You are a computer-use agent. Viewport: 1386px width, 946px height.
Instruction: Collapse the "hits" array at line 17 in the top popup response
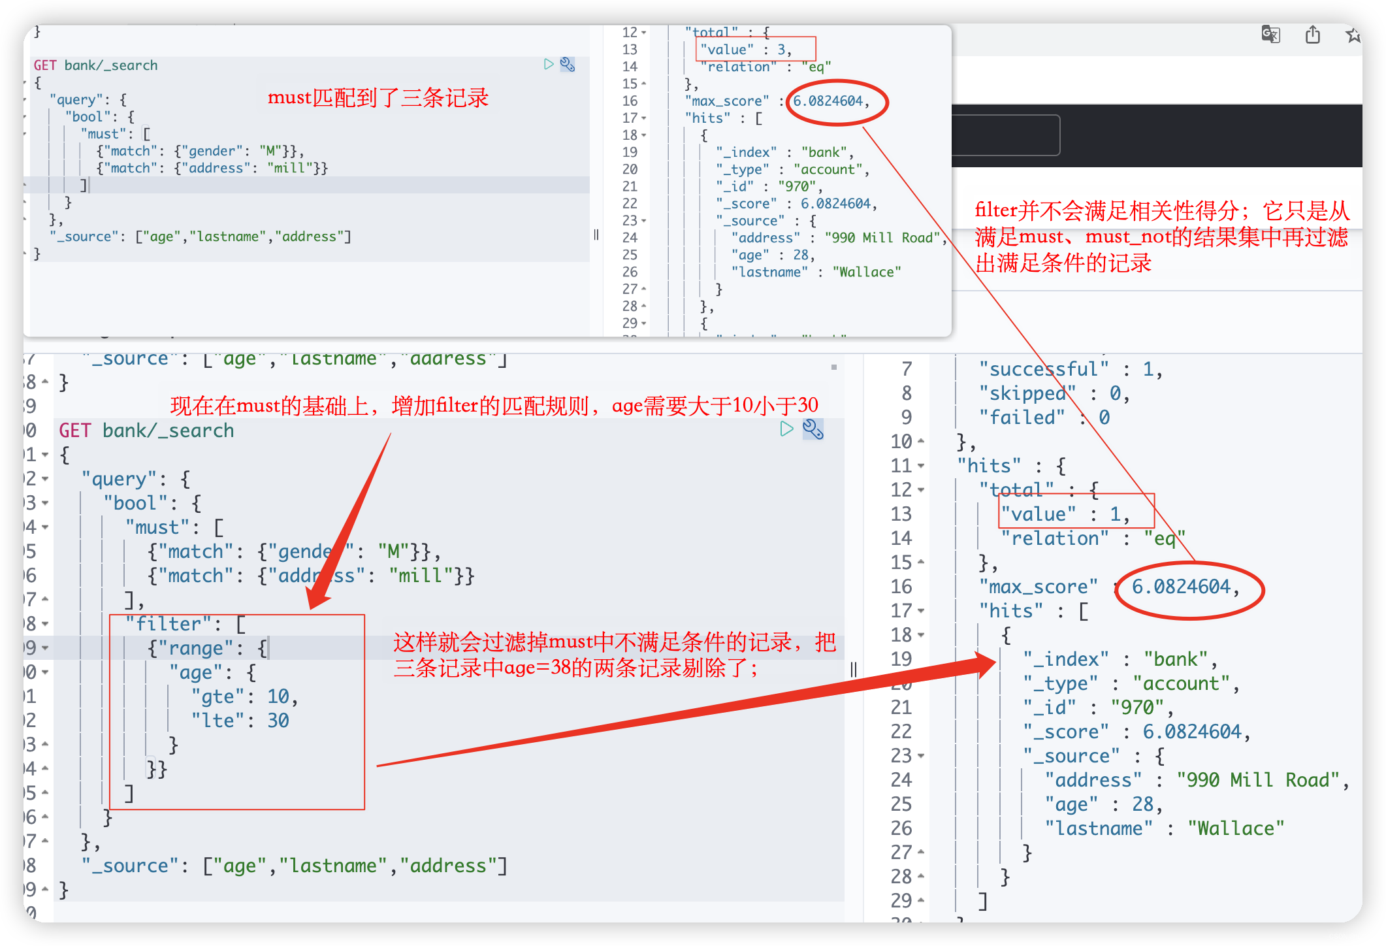click(x=644, y=118)
